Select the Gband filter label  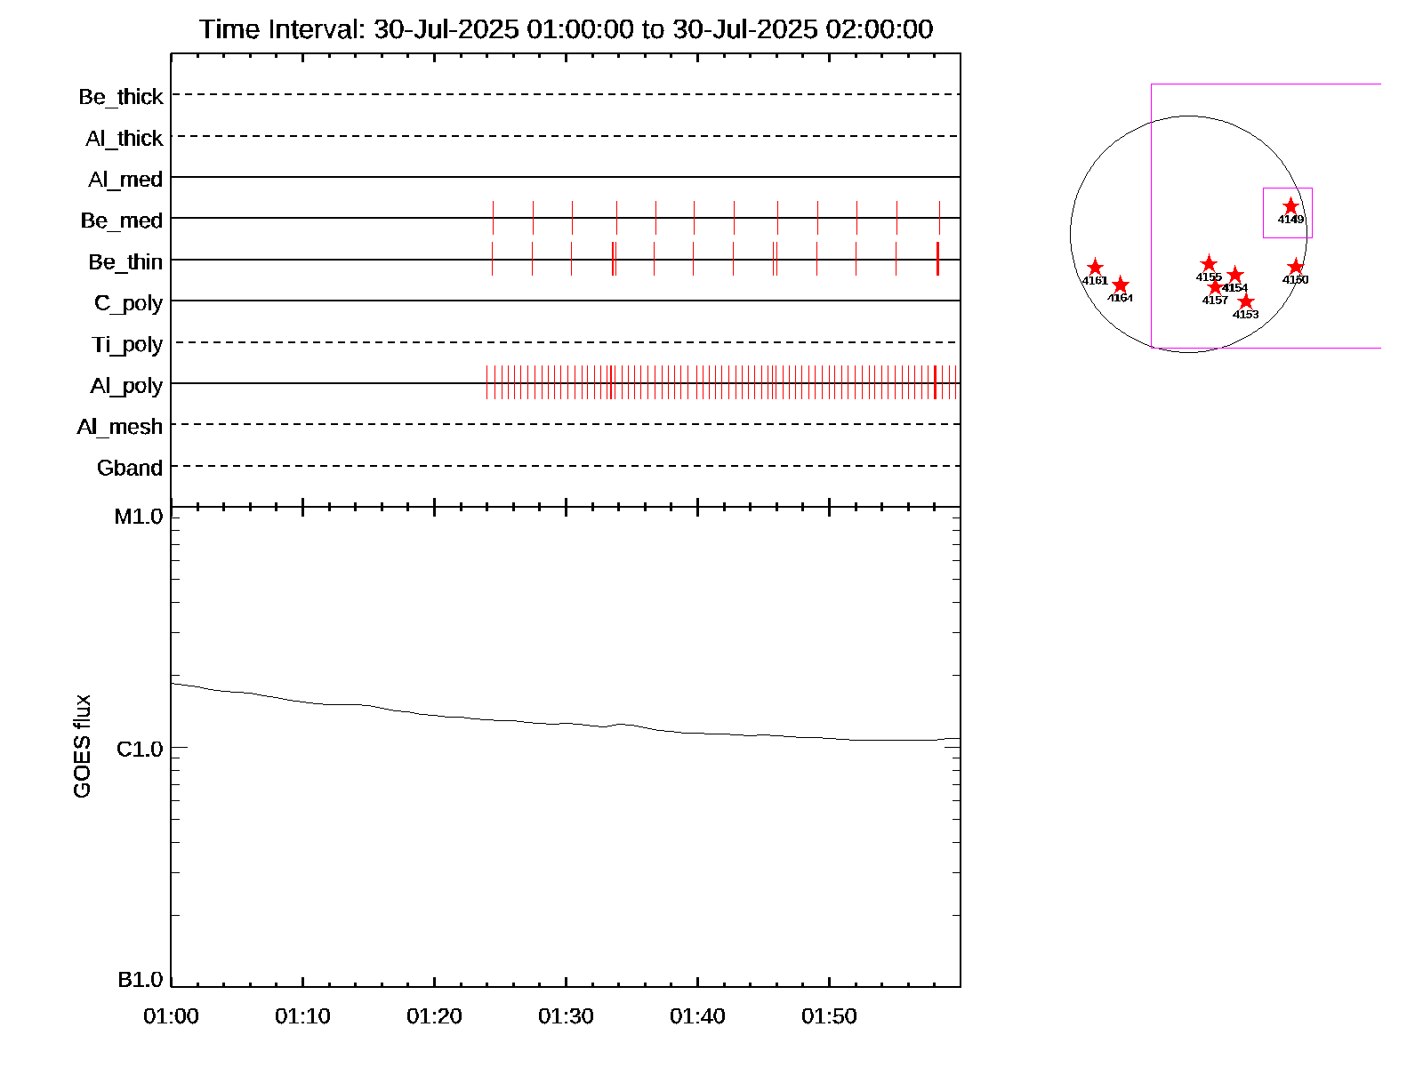coord(130,469)
